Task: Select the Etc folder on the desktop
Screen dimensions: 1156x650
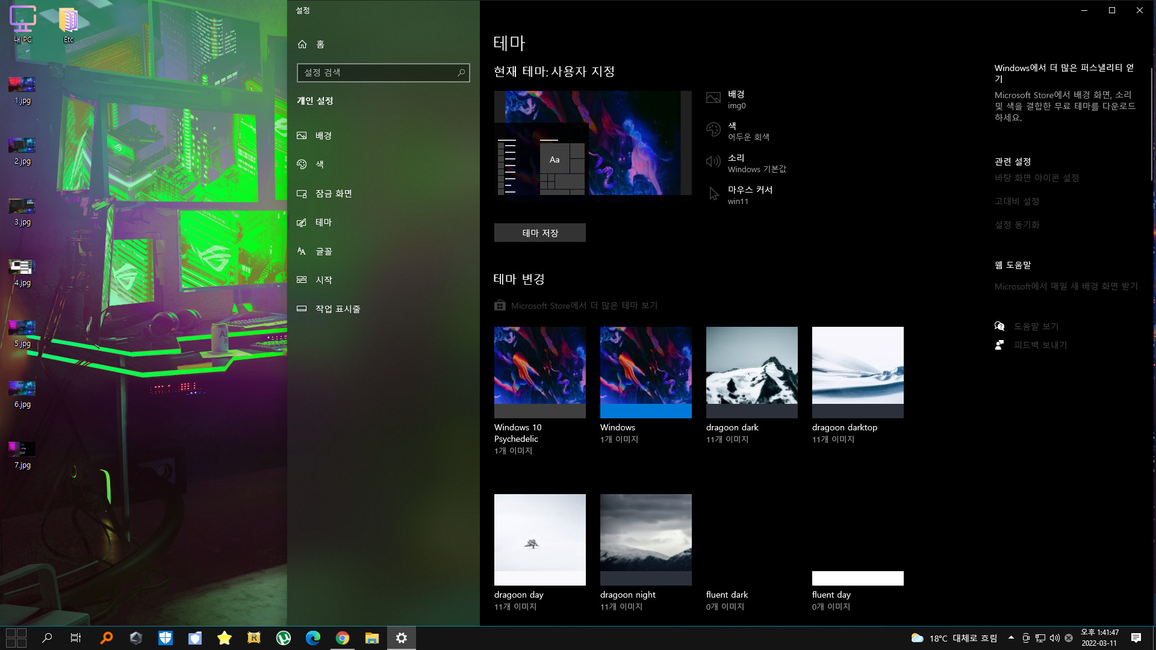Action: [x=69, y=24]
